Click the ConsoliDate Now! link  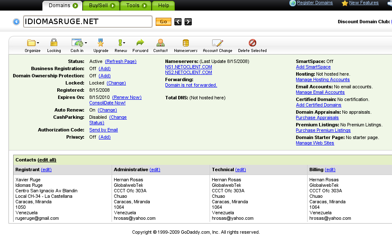(x=107, y=103)
